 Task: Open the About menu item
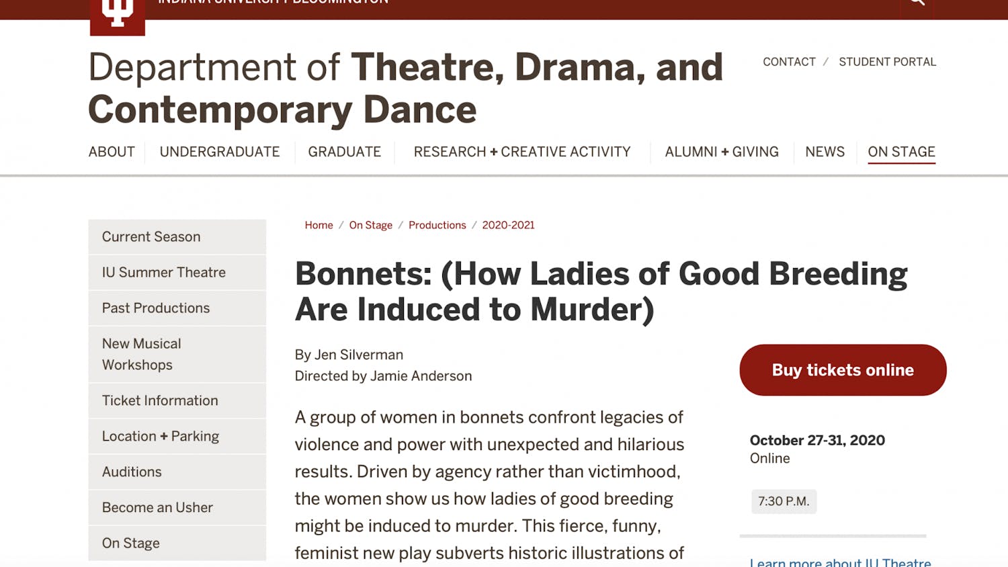coord(112,152)
